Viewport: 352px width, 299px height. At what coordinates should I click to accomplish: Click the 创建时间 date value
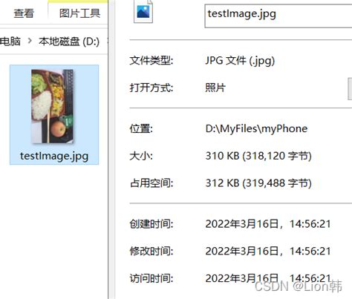(x=268, y=224)
